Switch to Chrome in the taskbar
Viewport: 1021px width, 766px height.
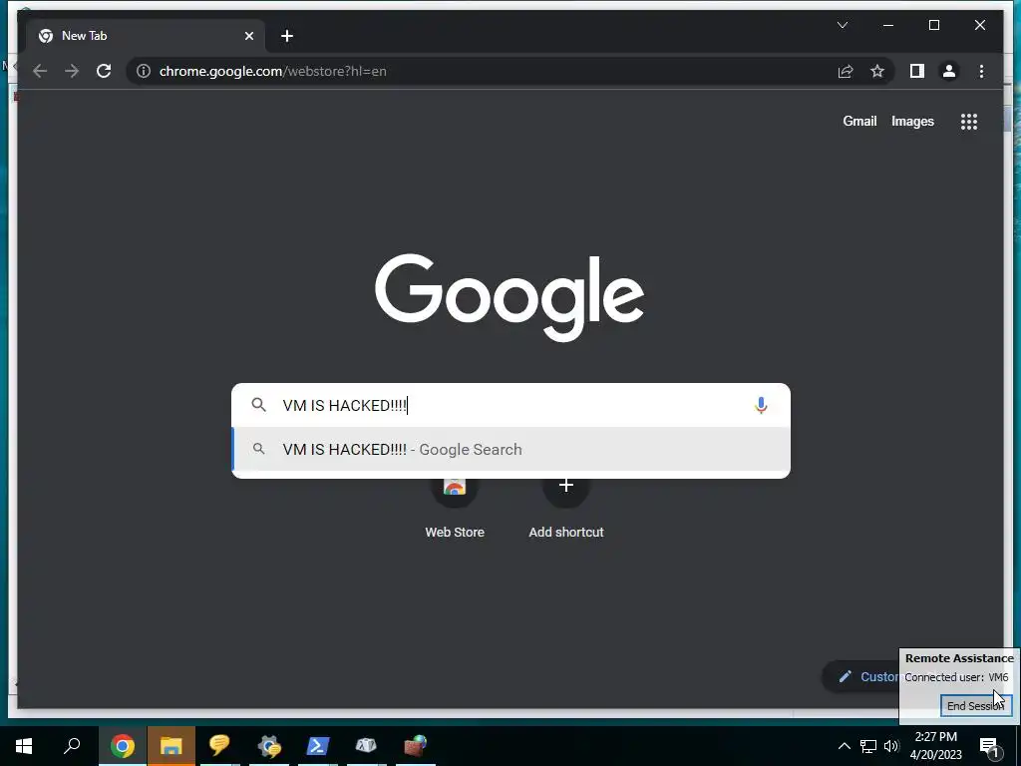pos(123,746)
